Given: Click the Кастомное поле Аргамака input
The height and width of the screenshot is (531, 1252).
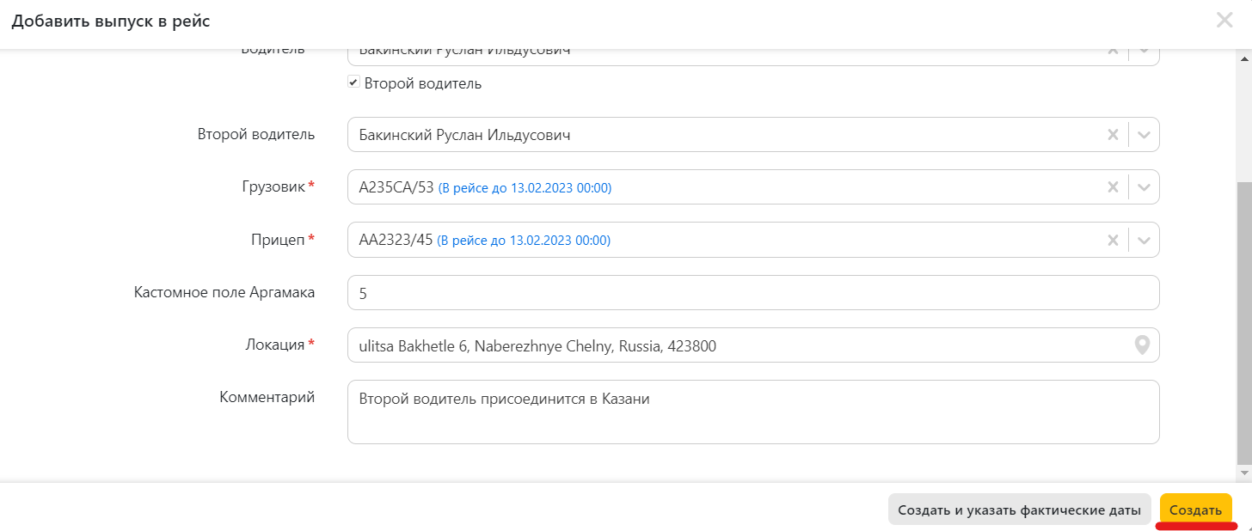Looking at the screenshot, I should [x=752, y=293].
